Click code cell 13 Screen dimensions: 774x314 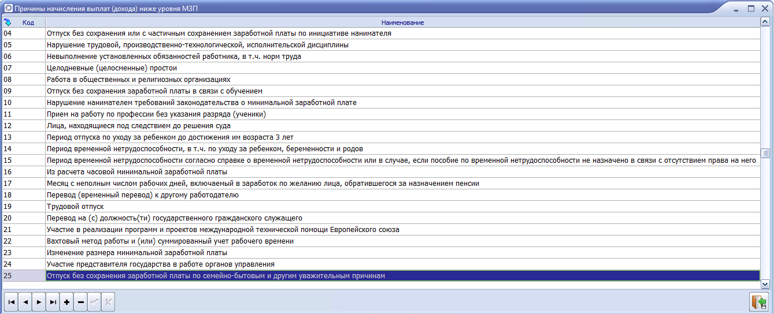(x=23, y=137)
